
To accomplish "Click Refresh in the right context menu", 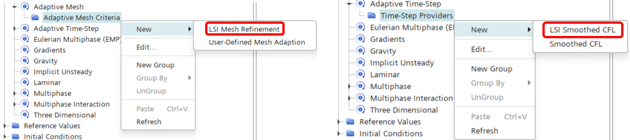I will tap(484, 131).
